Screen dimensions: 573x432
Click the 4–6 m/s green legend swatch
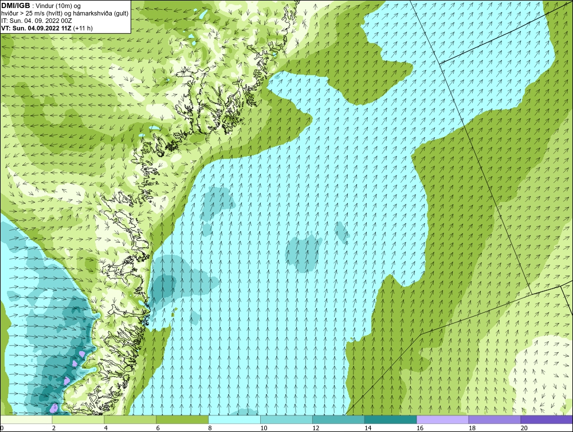(130, 419)
